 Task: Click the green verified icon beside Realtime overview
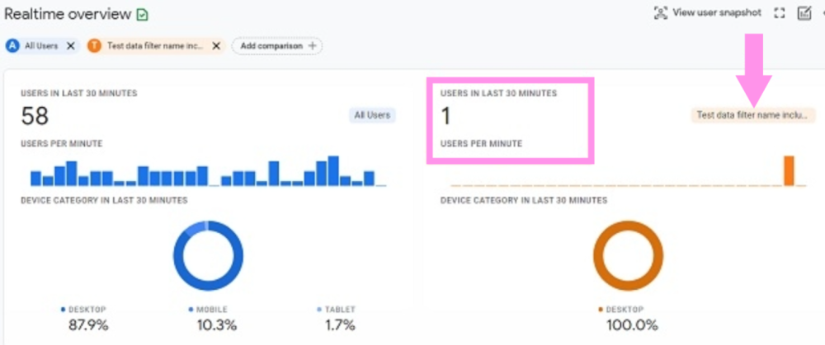tap(143, 14)
